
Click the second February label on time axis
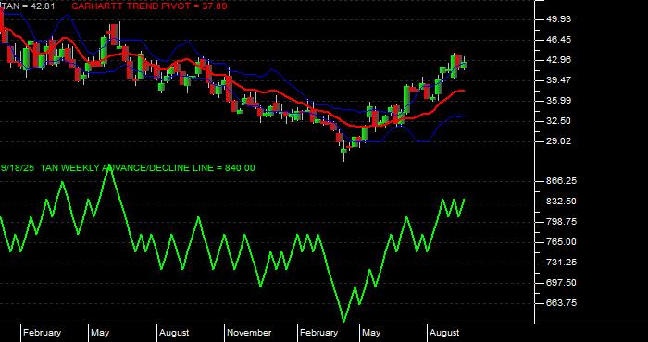[319, 333]
